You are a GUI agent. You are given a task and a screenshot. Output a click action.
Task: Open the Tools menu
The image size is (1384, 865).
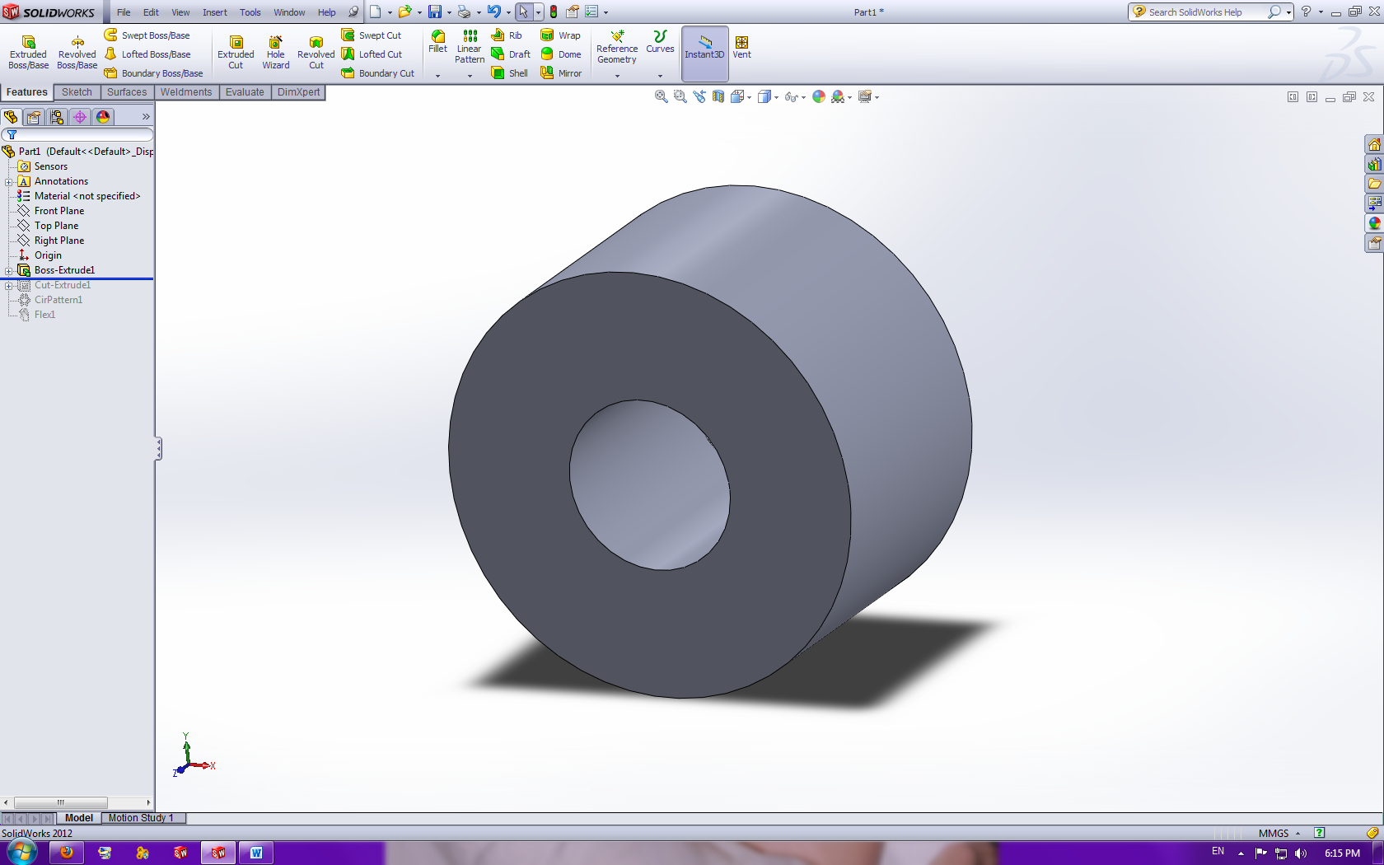250,12
